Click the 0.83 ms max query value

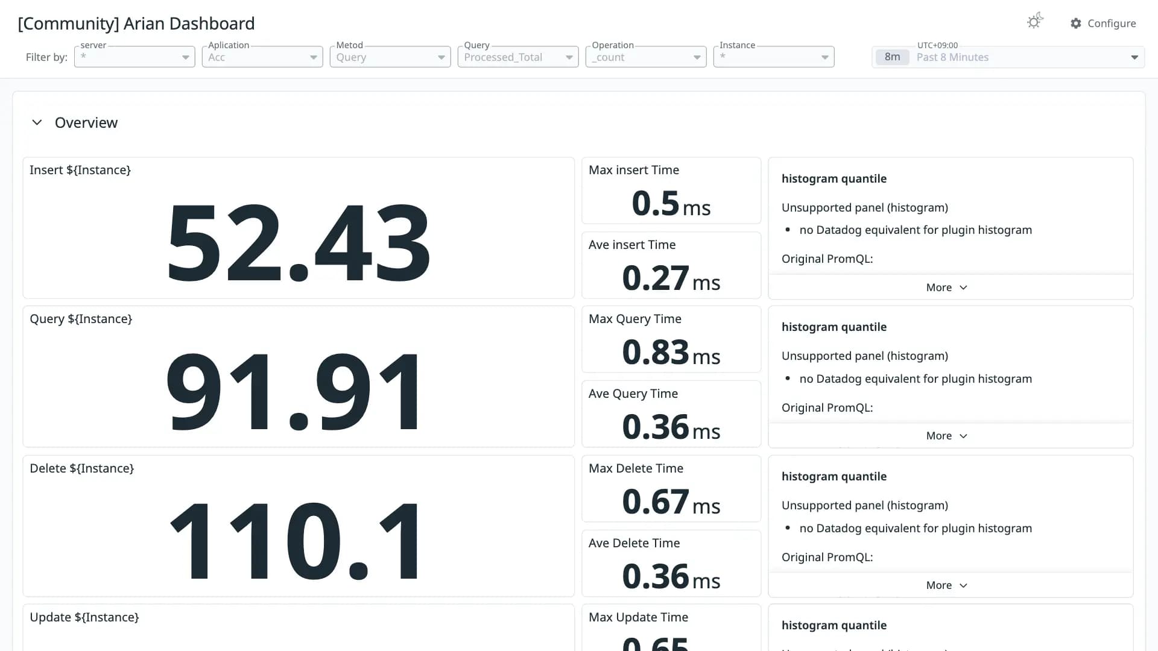[671, 352]
